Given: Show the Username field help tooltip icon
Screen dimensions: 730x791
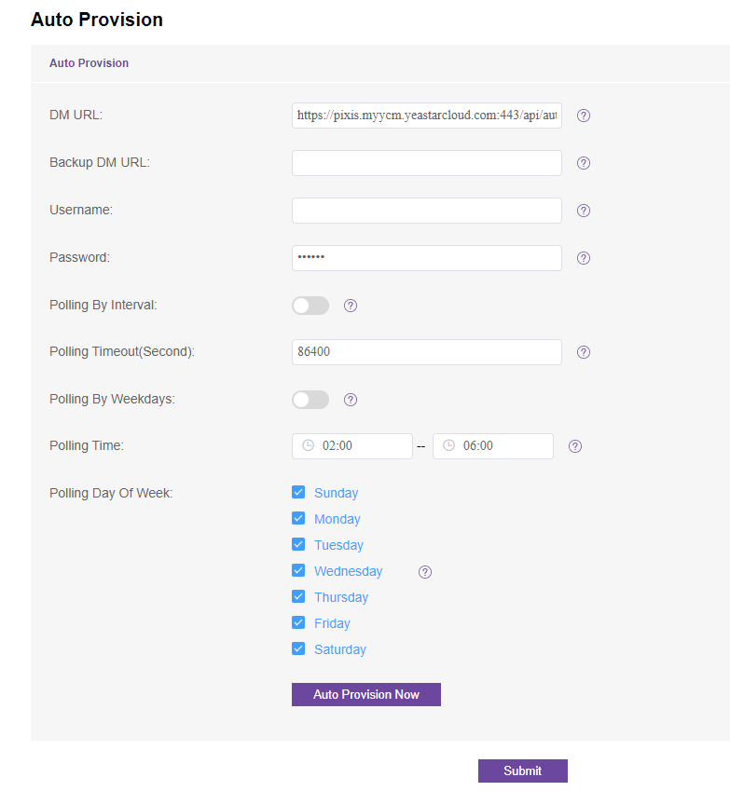Looking at the screenshot, I should click(583, 211).
